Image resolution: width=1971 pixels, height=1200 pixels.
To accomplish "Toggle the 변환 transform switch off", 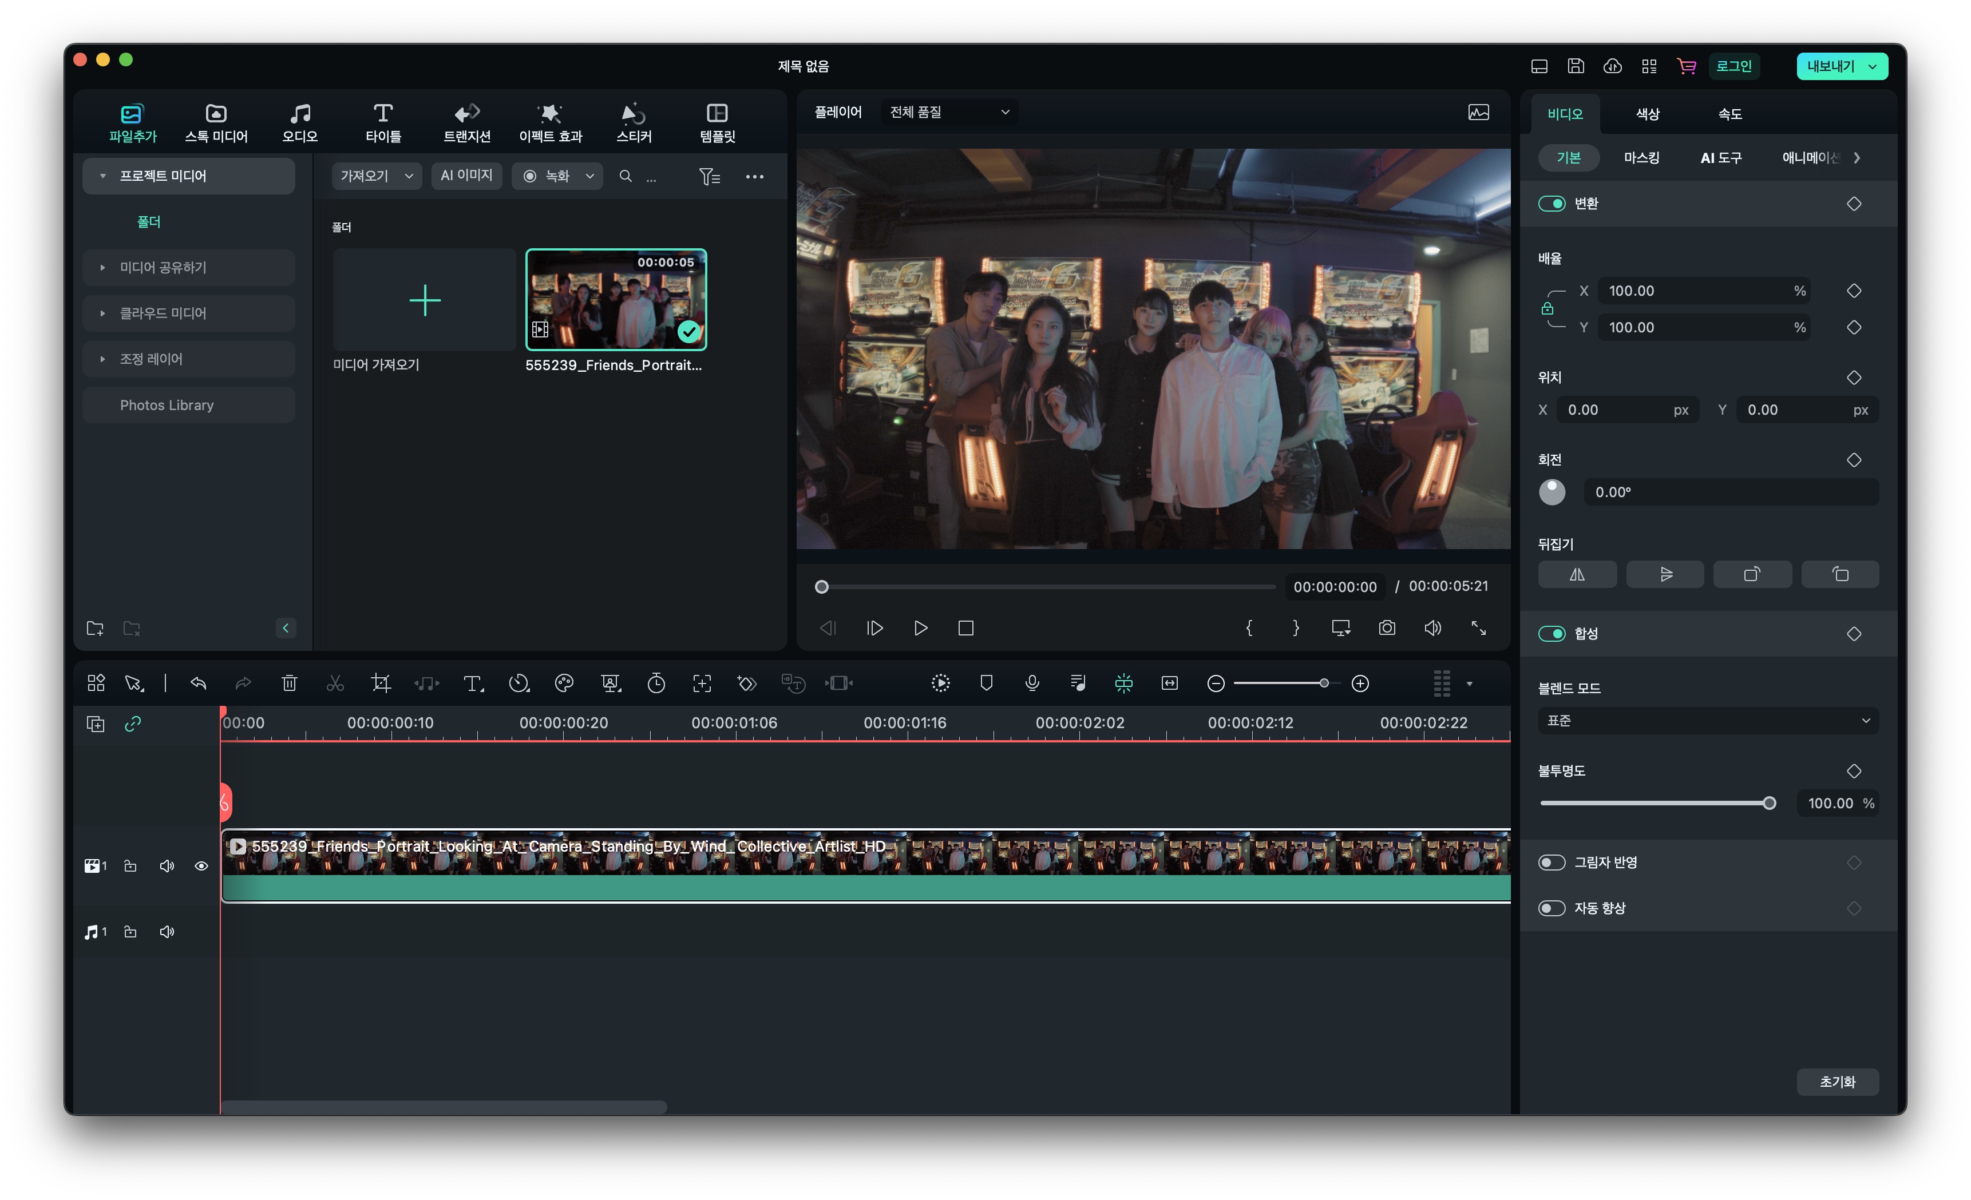I will [x=1551, y=203].
